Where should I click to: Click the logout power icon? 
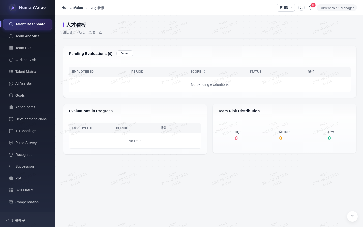coord(8,221)
